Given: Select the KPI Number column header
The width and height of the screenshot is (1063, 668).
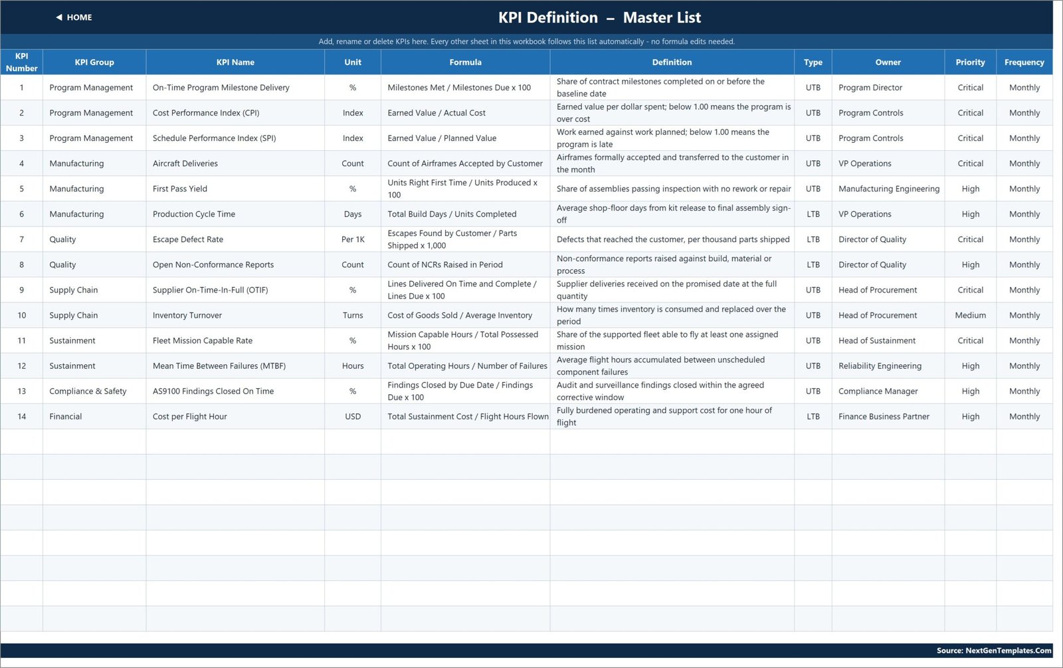Looking at the screenshot, I should pyautogui.click(x=21, y=62).
